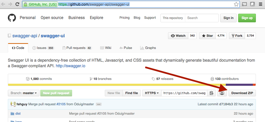Click the green Sign up button
This screenshot has height=122, width=265.
pyautogui.click(x=247, y=18)
